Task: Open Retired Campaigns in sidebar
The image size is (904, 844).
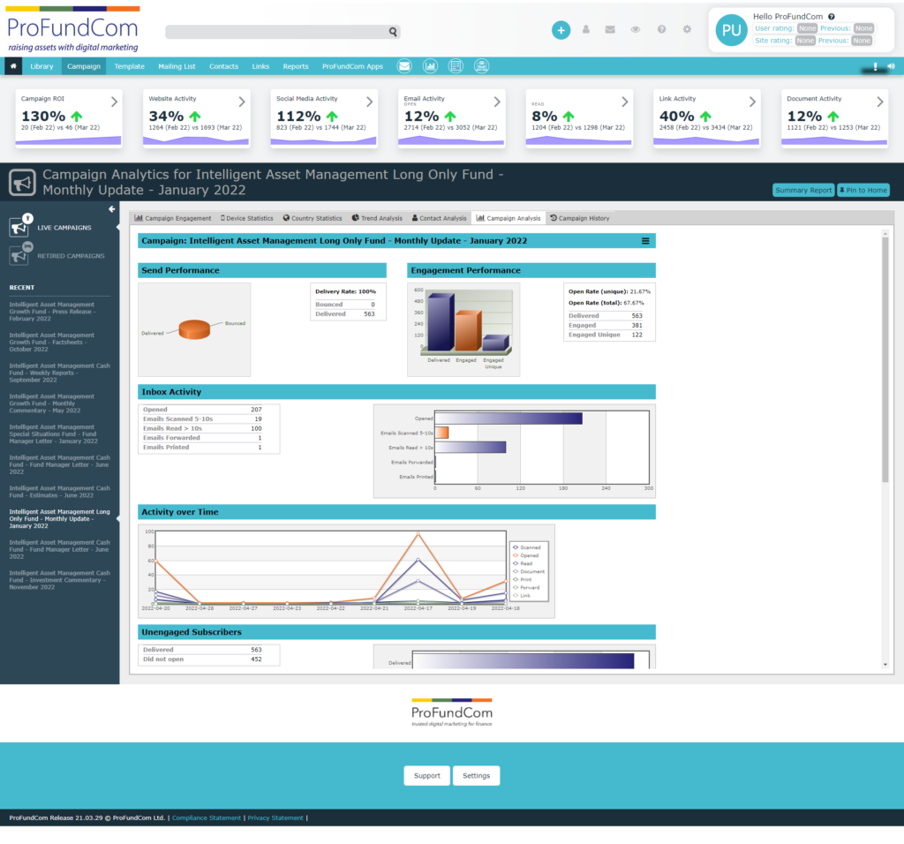Action: [x=71, y=256]
